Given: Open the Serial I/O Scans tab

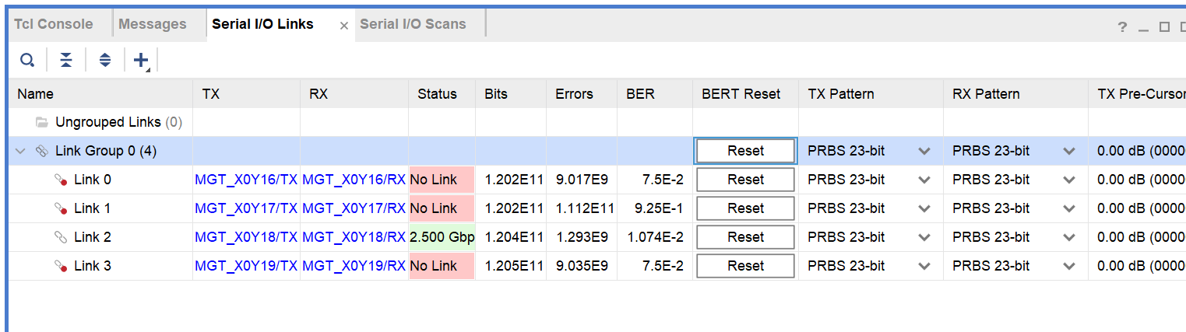Looking at the screenshot, I should 413,24.
